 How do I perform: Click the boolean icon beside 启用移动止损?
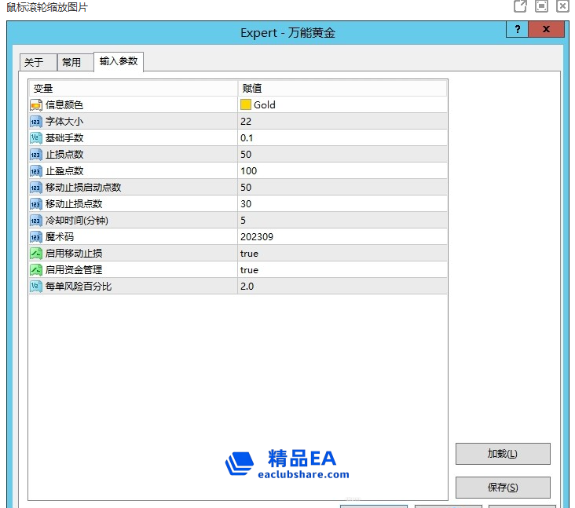coord(36,254)
